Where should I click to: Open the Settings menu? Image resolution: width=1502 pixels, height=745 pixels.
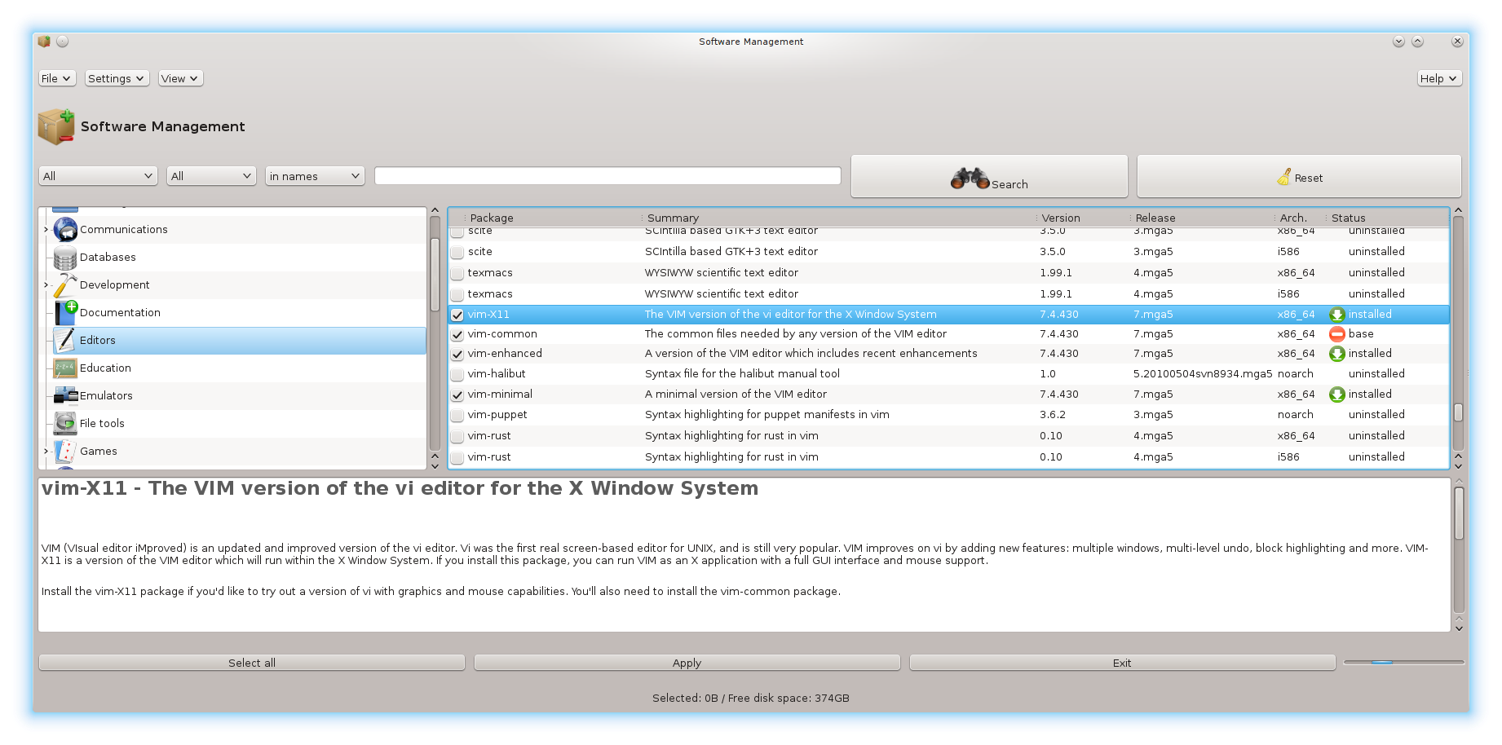point(117,78)
